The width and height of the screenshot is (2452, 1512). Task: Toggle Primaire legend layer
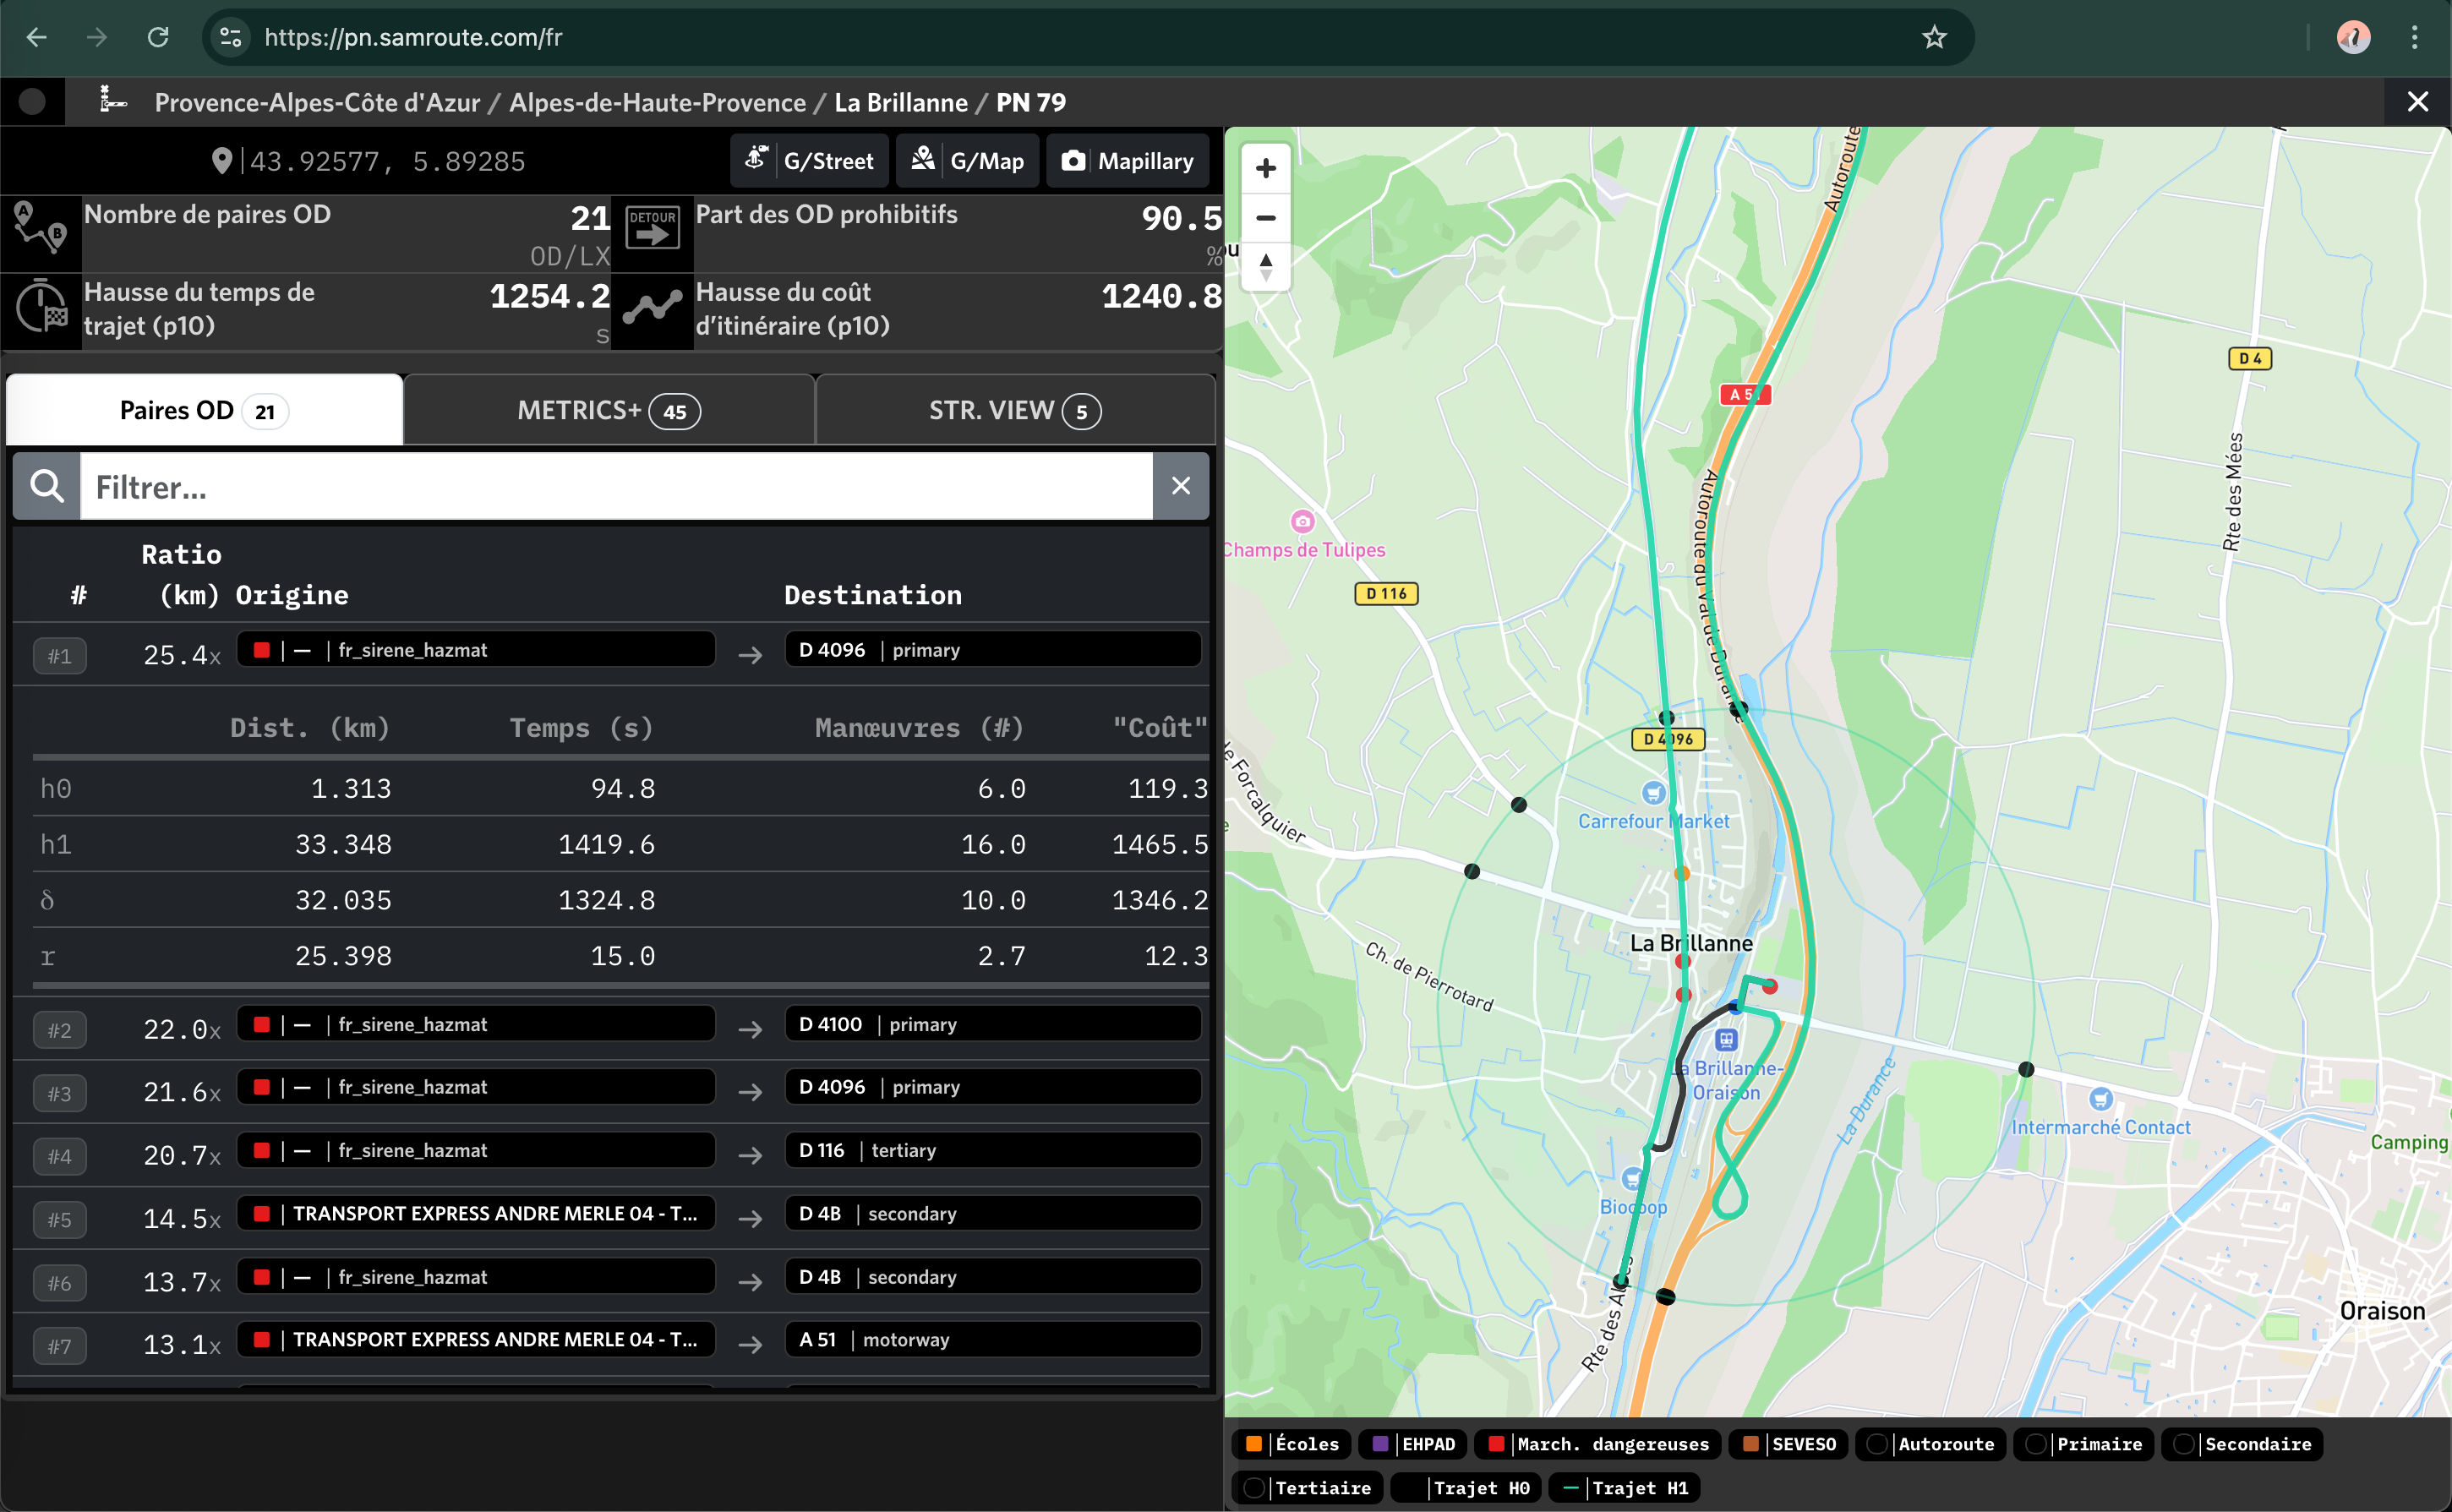click(2083, 1444)
